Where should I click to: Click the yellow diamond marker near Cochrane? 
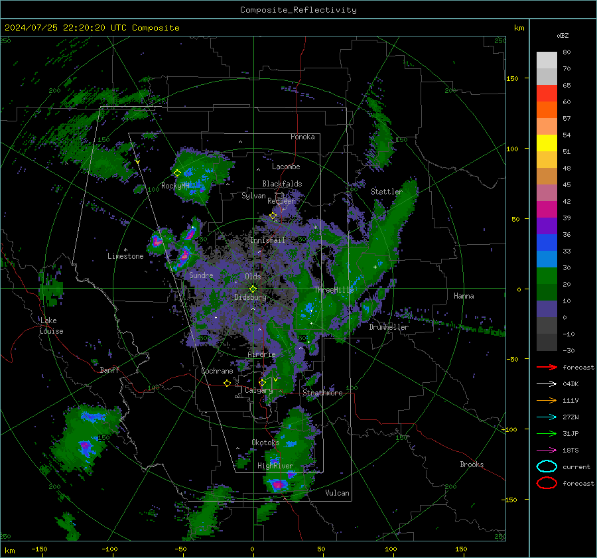[227, 384]
